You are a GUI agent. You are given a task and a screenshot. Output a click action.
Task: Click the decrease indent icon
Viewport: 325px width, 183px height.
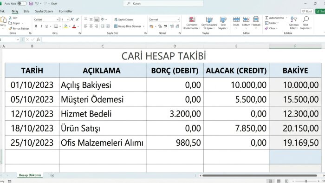[103, 26]
